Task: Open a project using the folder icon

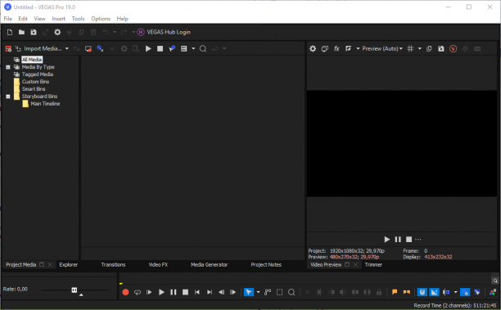Action: [21, 32]
